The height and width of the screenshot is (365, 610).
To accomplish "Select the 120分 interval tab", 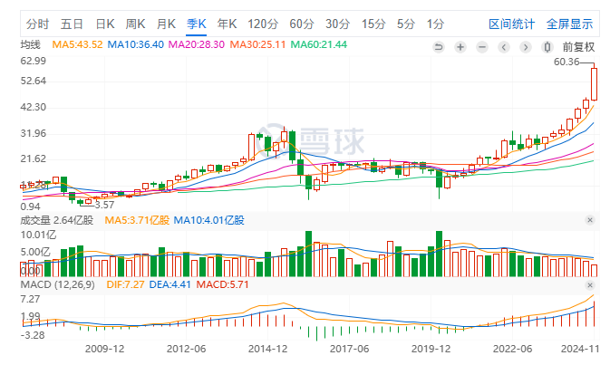I will tap(263, 24).
